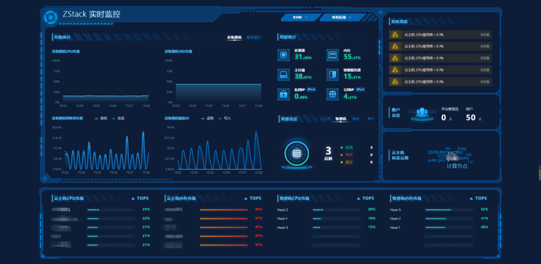The width and height of the screenshot is (541, 264).
Task: Click the 'long' tag in tag cloud
Action: (x=462, y=148)
